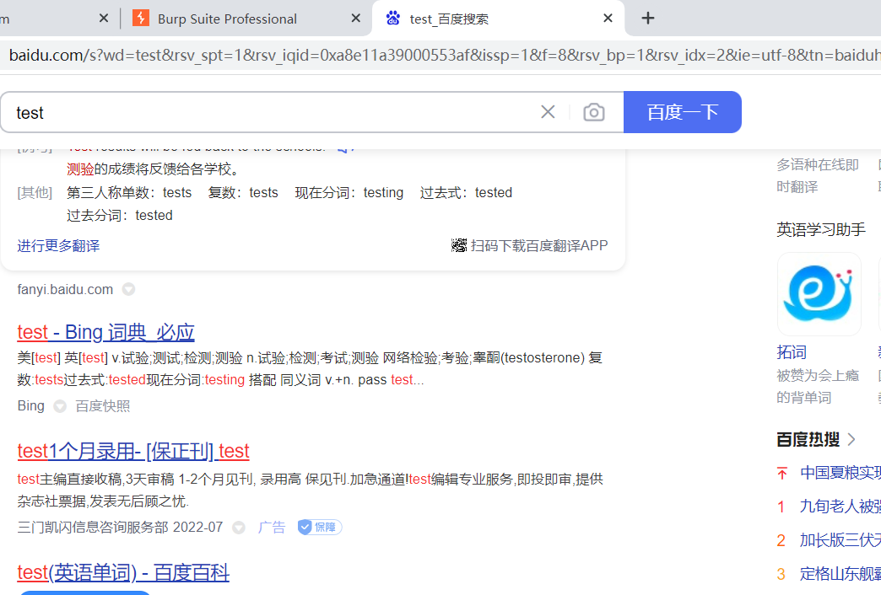The image size is (881, 595).
Task: Click the top-ranked arrow icon in 百度热搜
Action: coord(781,473)
